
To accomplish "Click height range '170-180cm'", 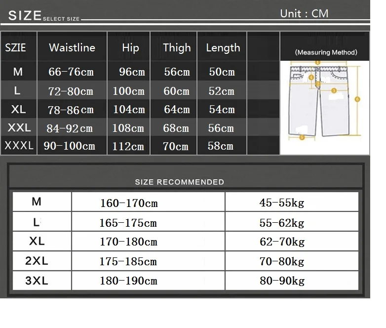I will tap(128, 242).
